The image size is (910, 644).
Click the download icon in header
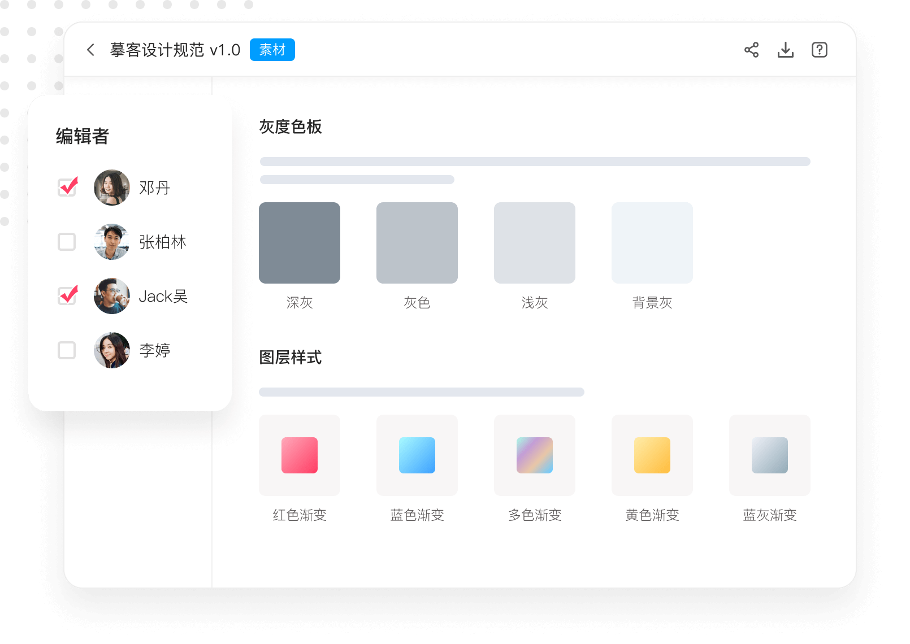click(x=785, y=50)
